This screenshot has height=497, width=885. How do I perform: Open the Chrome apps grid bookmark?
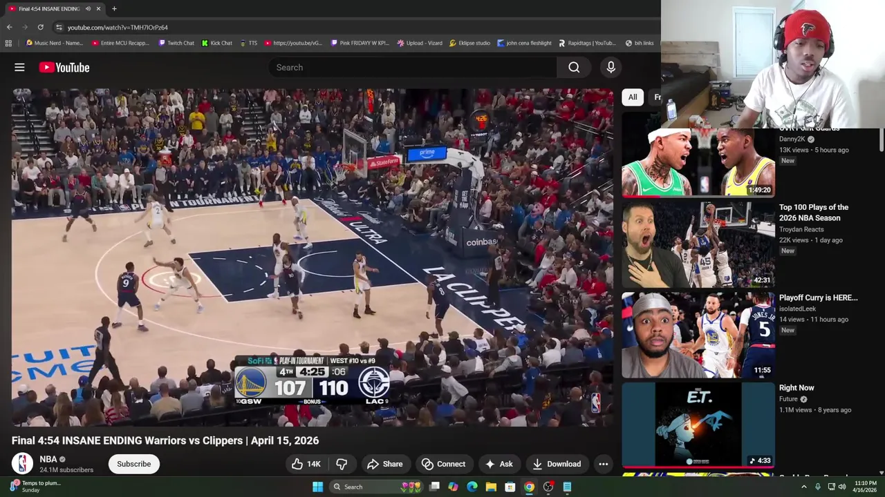[x=8, y=43]
